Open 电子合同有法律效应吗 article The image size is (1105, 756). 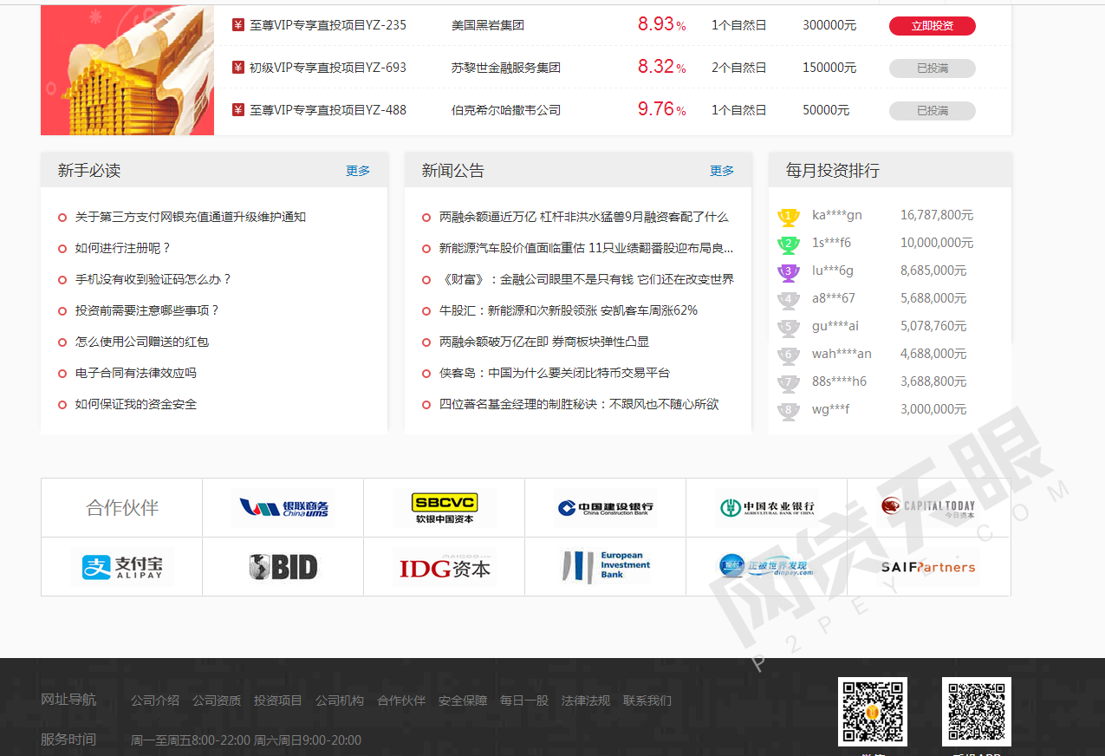click(136, 373)
